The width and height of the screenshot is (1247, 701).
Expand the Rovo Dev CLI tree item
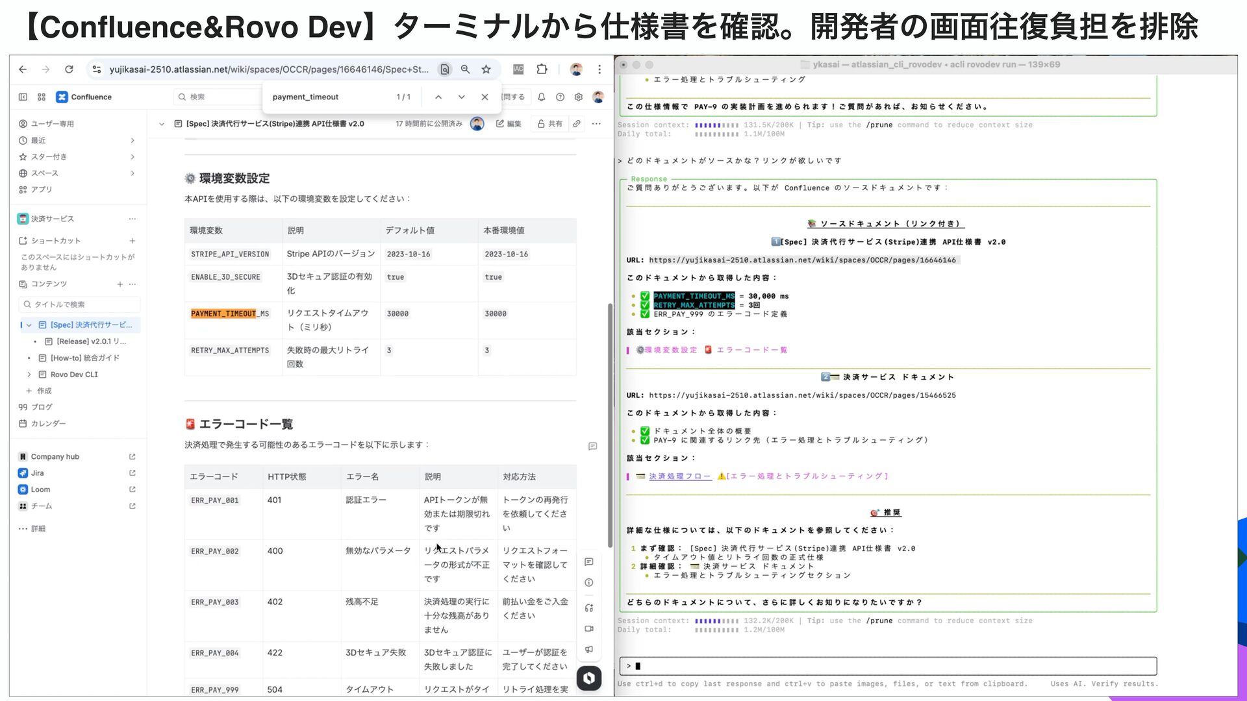click(29, 375)
